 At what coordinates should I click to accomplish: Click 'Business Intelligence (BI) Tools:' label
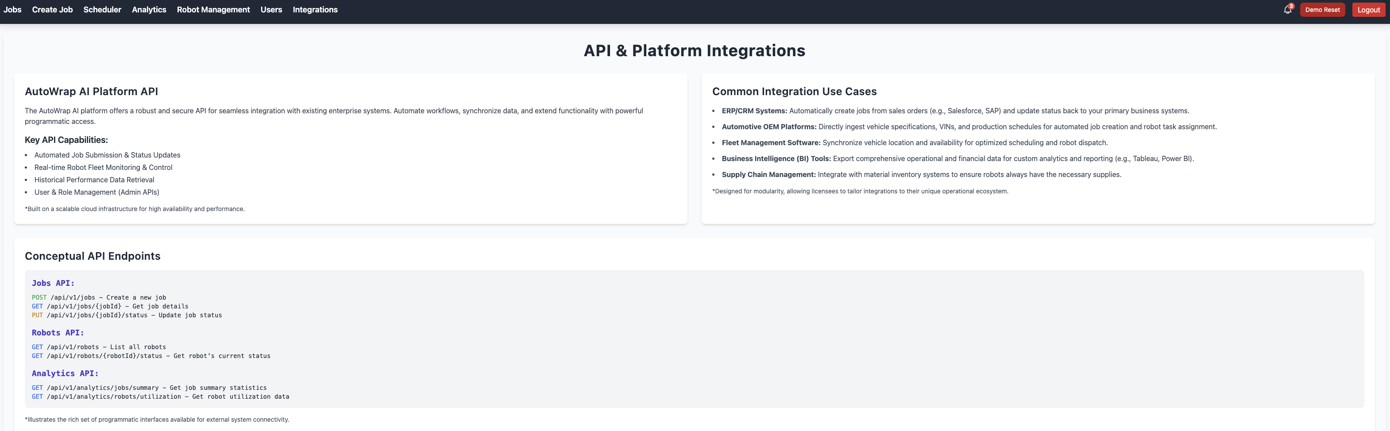pyautogui.click(x=776, y=158)
